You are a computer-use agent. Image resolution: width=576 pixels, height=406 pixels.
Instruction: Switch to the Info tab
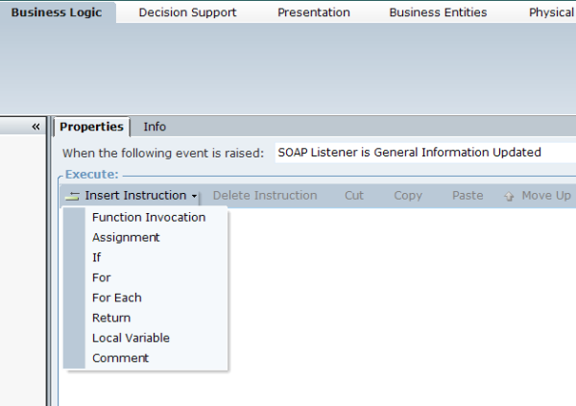point(155,127)
